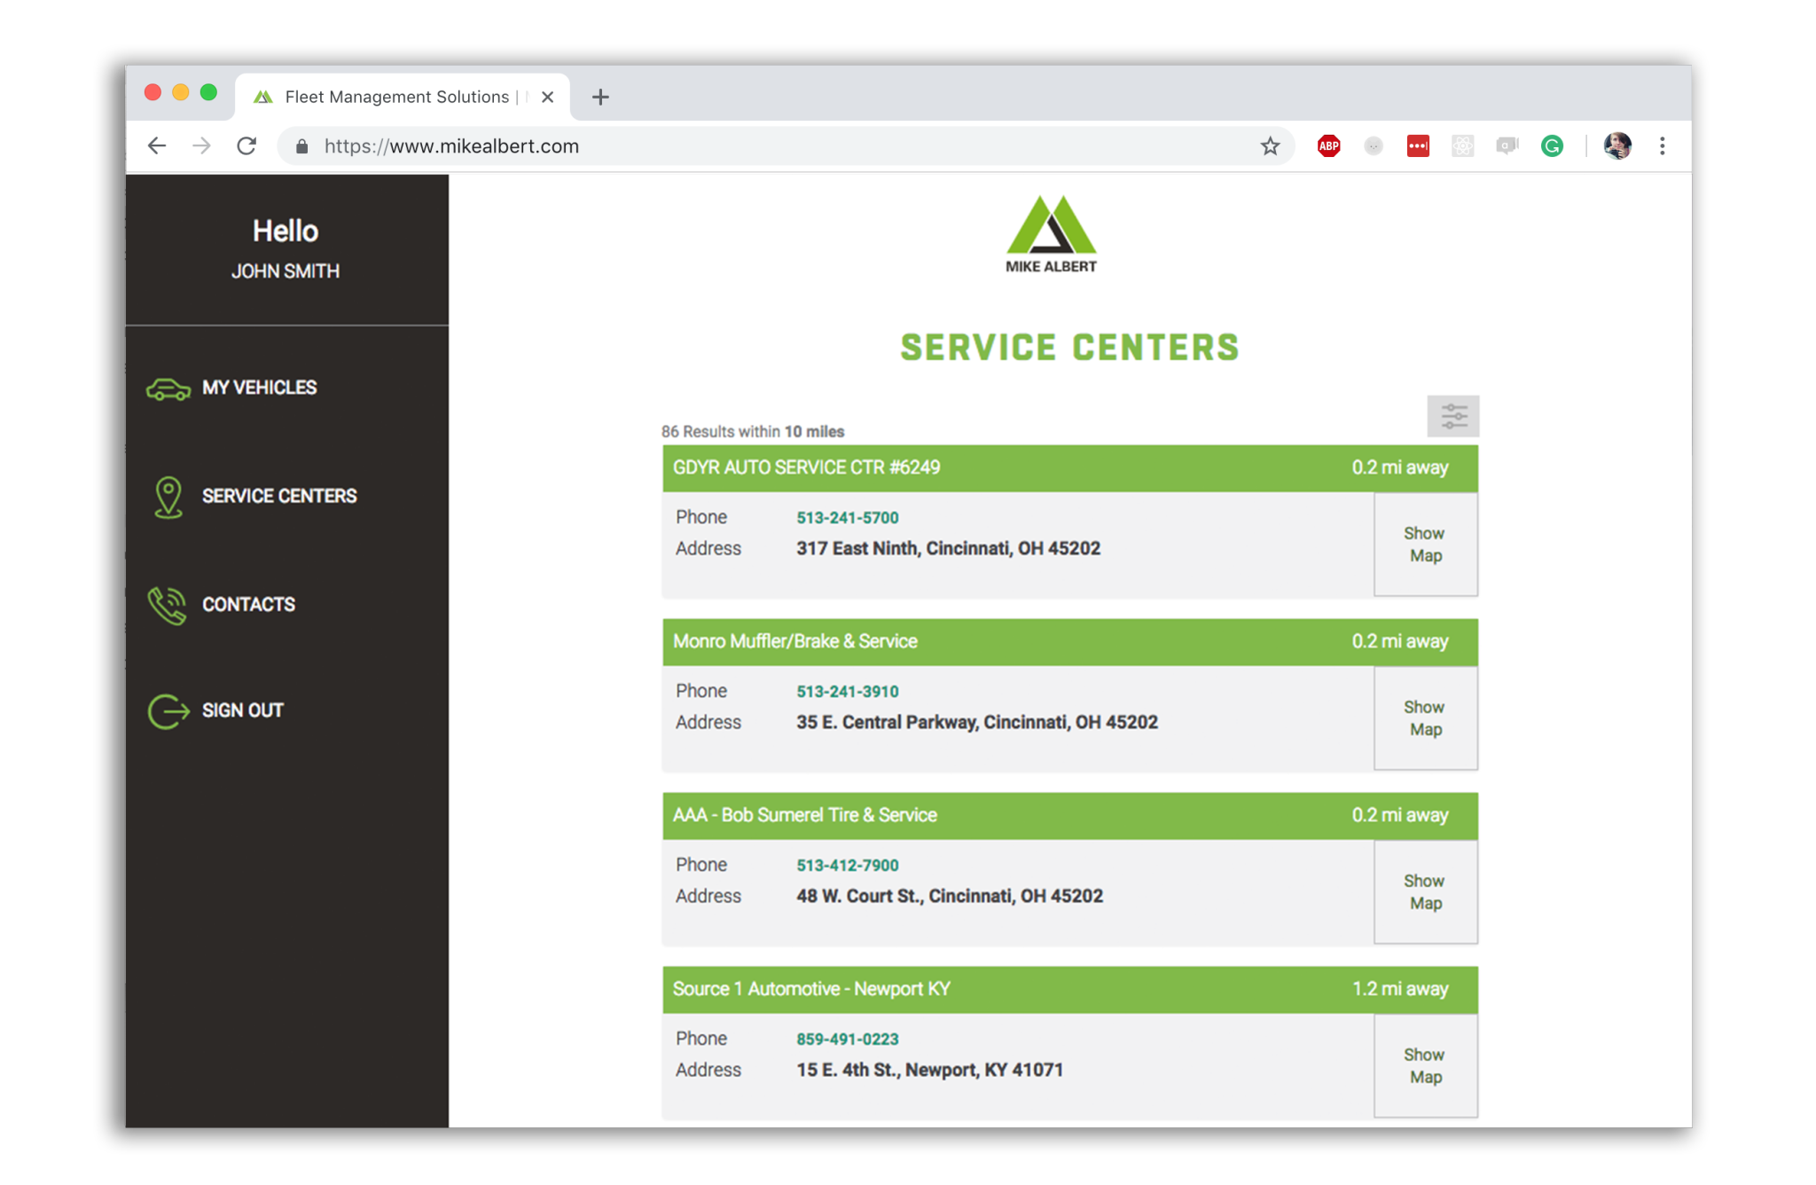Open the filter sliders icon above results
The width and height of the screenshot is (1816, 1185).
1452,416
